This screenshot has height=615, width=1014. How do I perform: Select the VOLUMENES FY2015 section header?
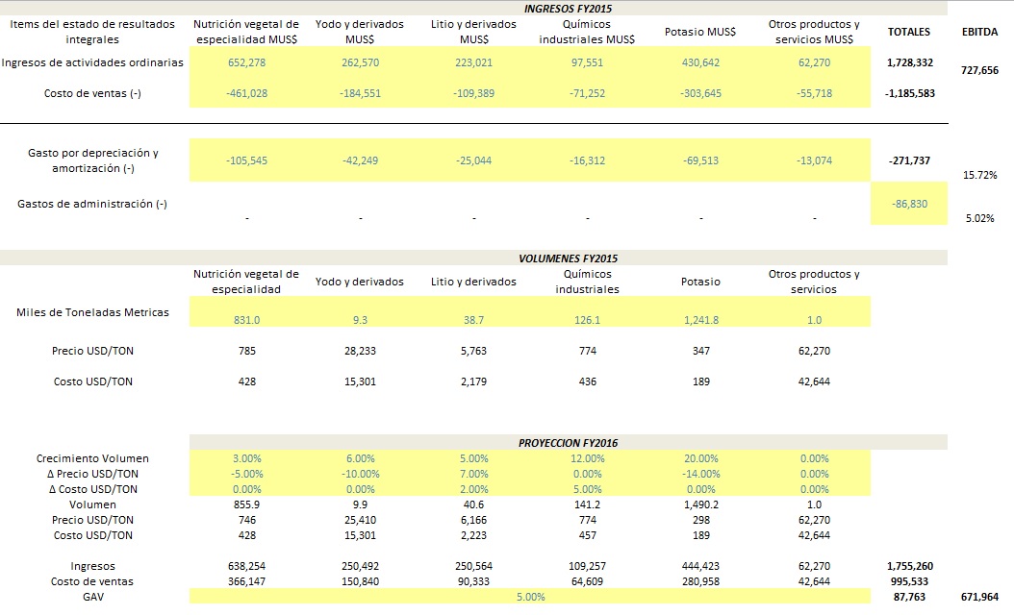[568, 258]
